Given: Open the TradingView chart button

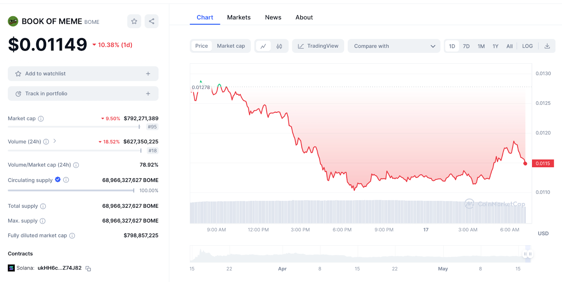Looking at the screenshot, I should 318,46.
